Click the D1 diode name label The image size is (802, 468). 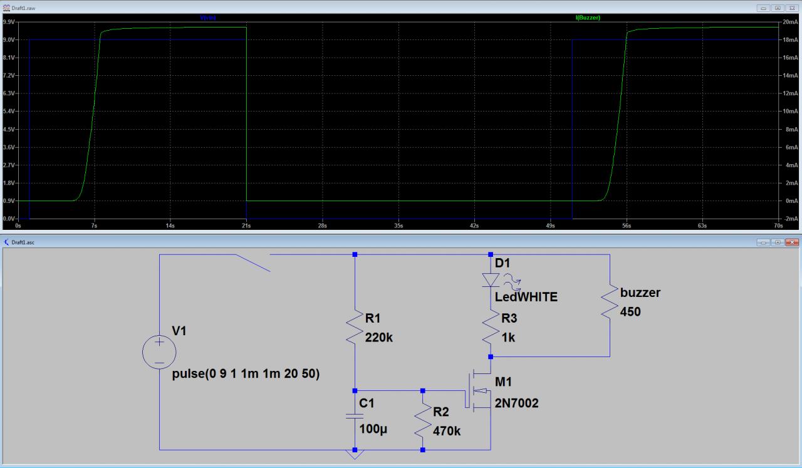503,263
